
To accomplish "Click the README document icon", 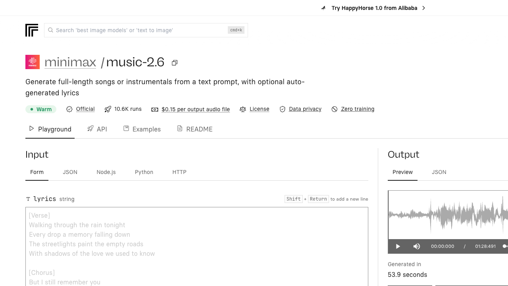I will [180, 128].
